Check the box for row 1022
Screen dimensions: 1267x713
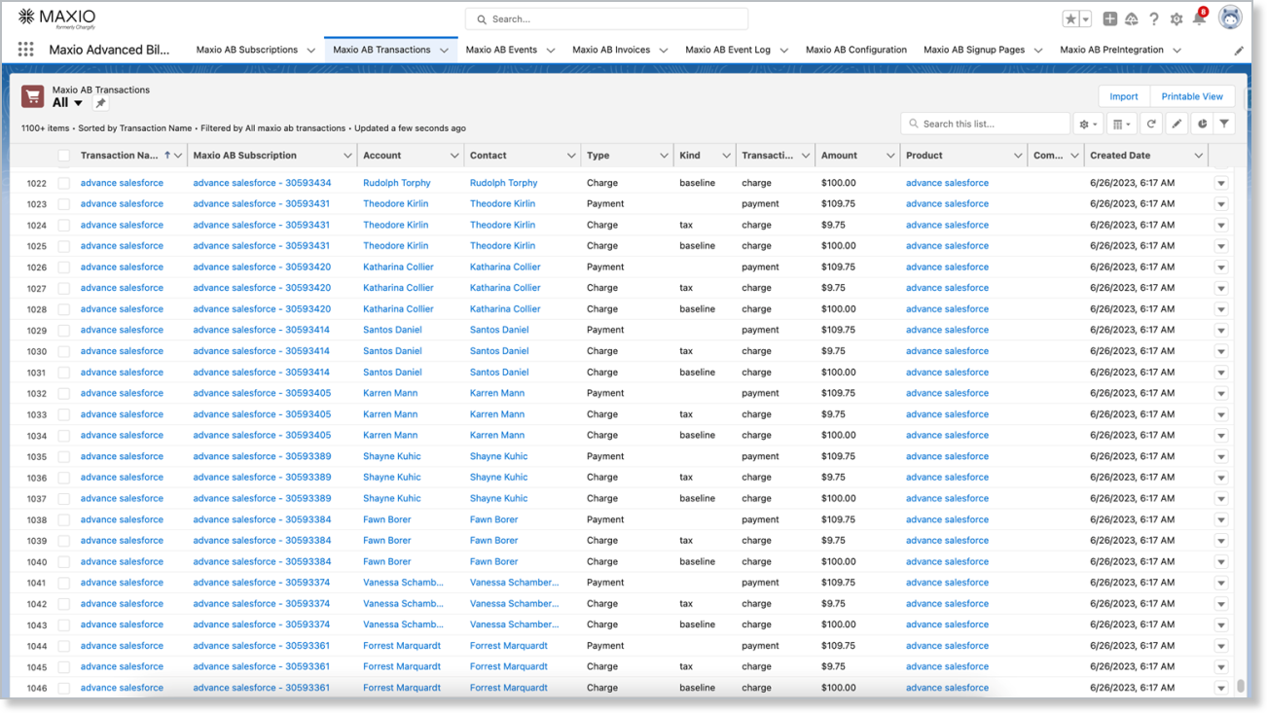[x=63, y=183]
